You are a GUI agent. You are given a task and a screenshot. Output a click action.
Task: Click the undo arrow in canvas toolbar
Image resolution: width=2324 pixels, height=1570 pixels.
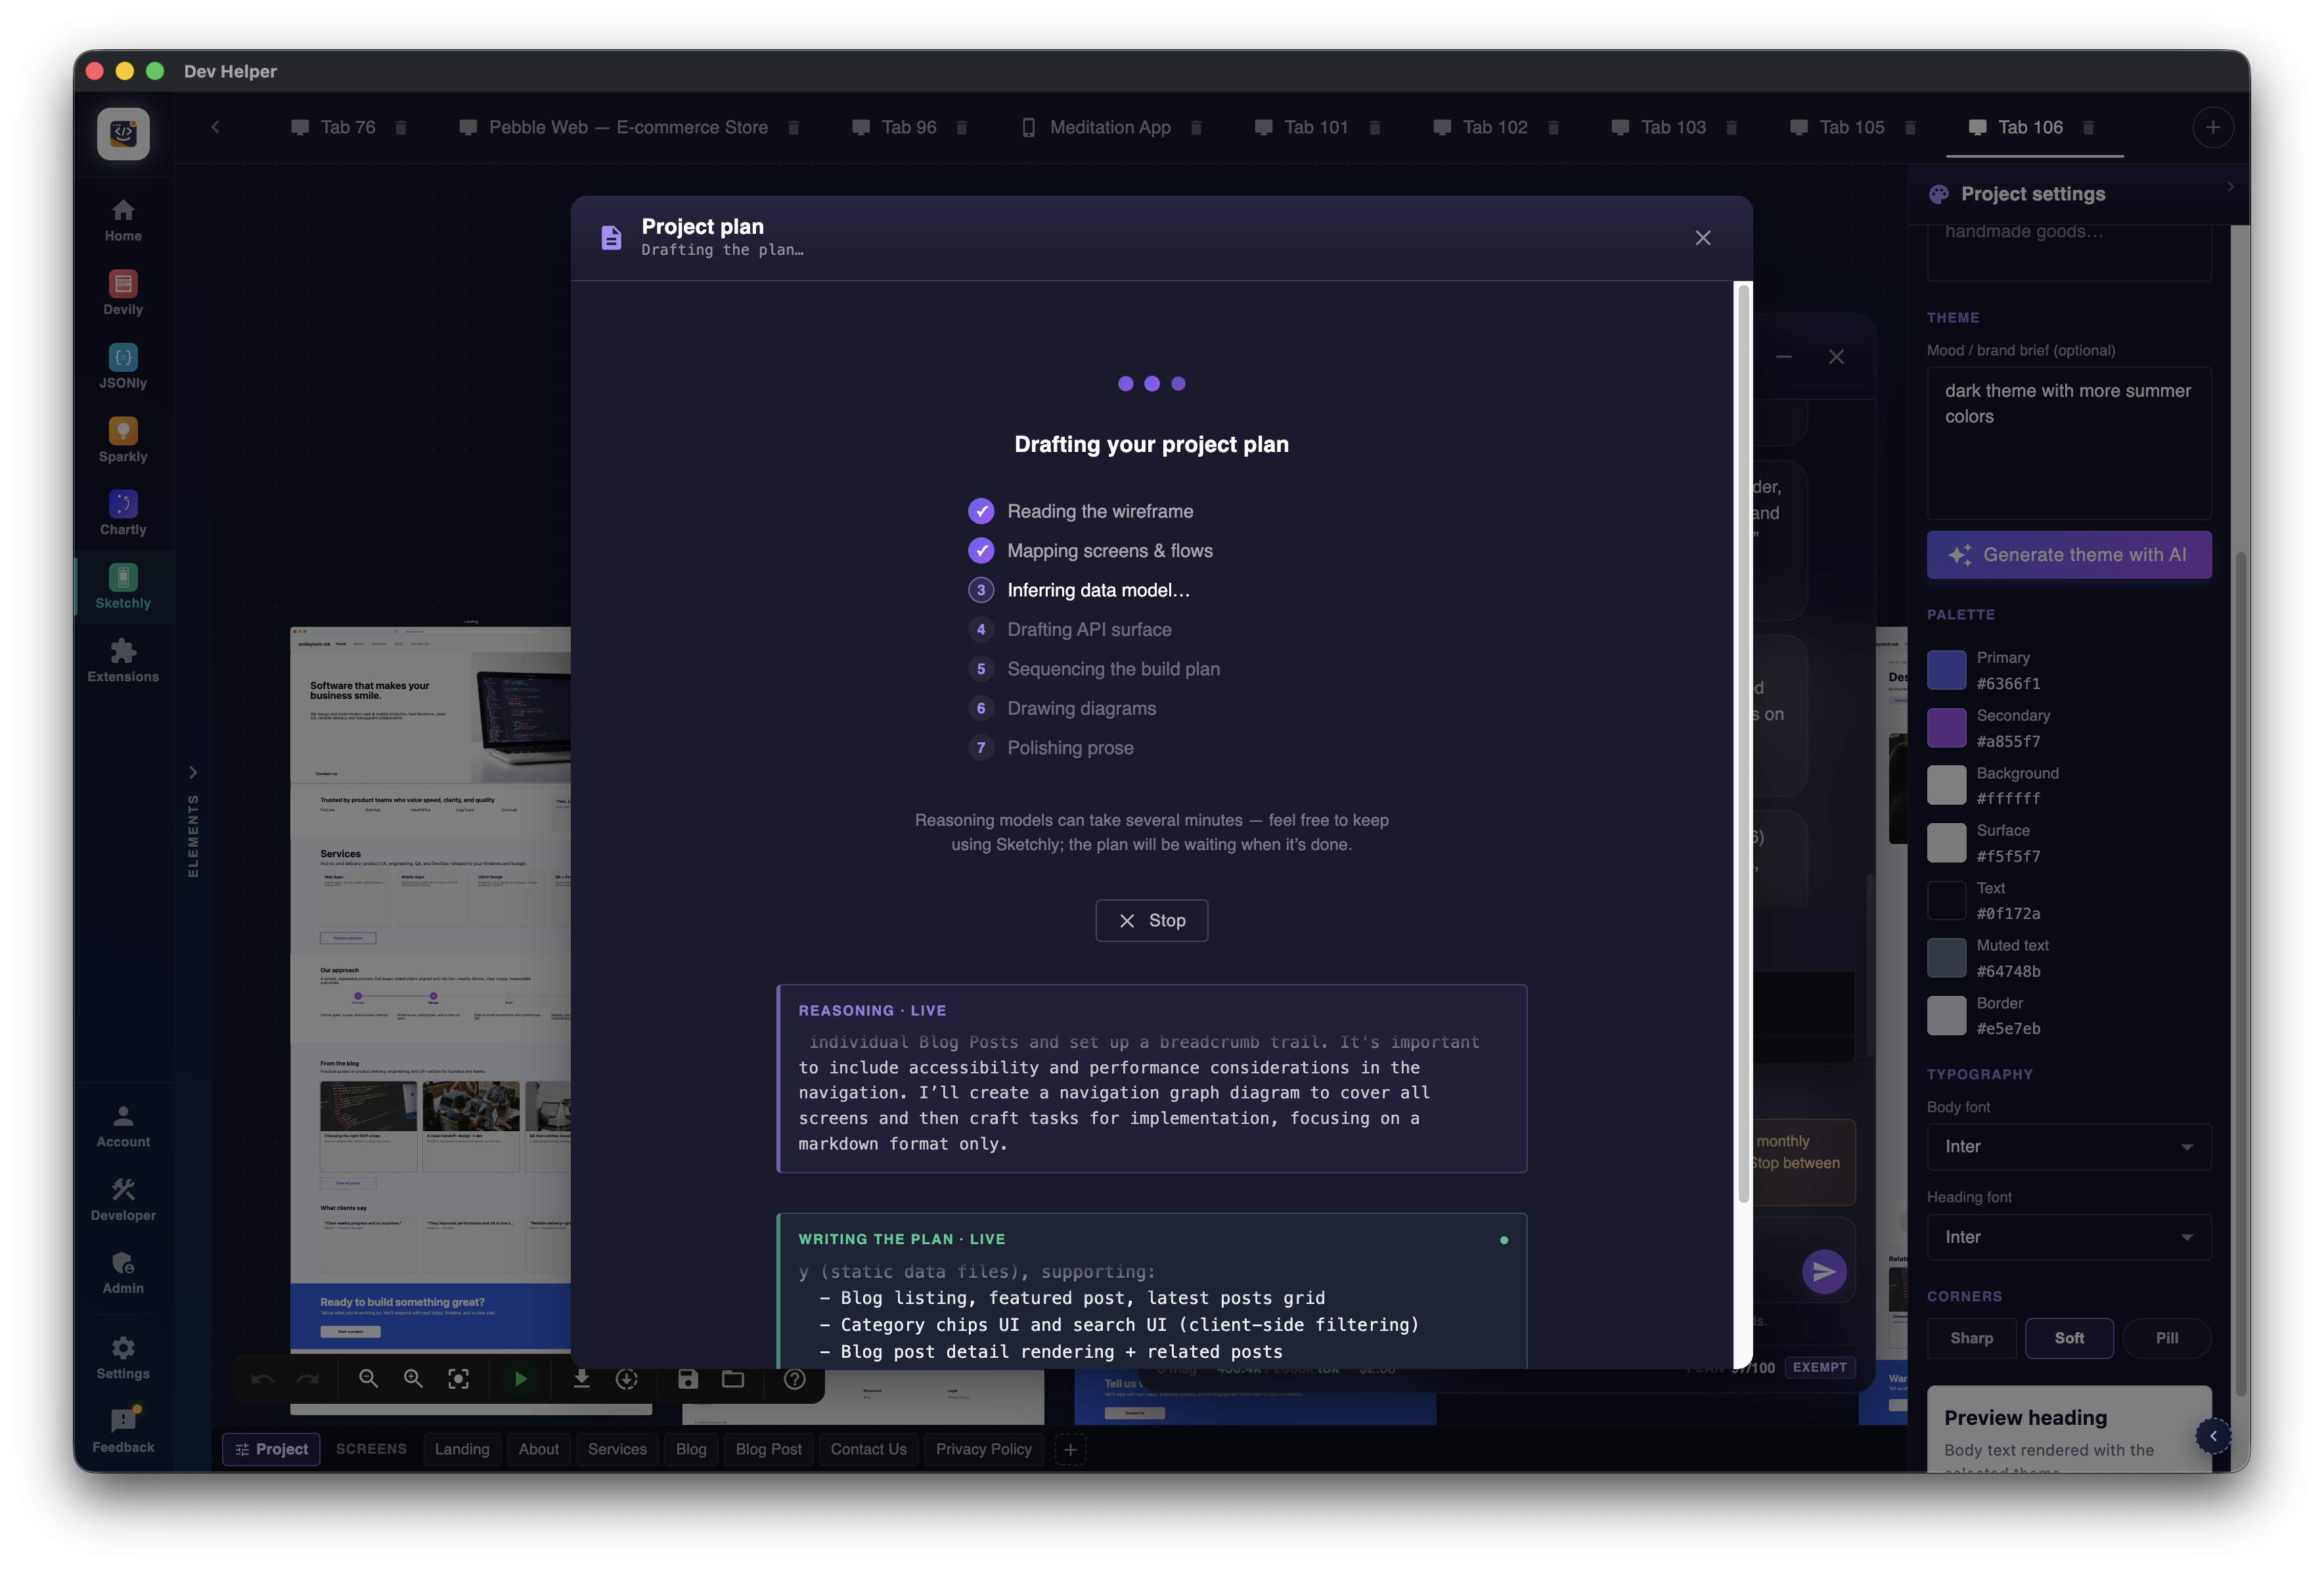pos(262,1379)
